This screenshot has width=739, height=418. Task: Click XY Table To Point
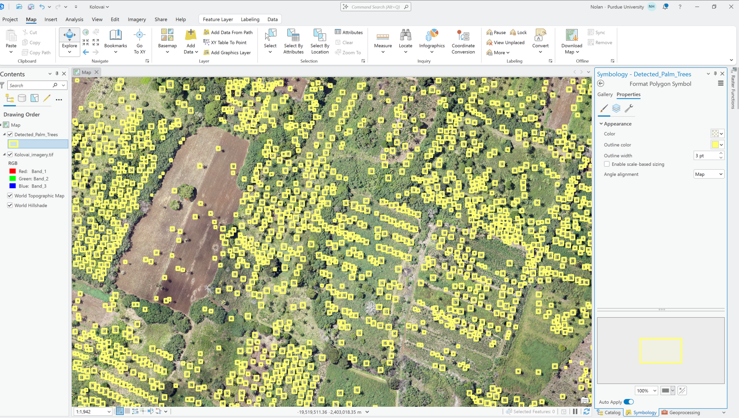pos(225,43)
